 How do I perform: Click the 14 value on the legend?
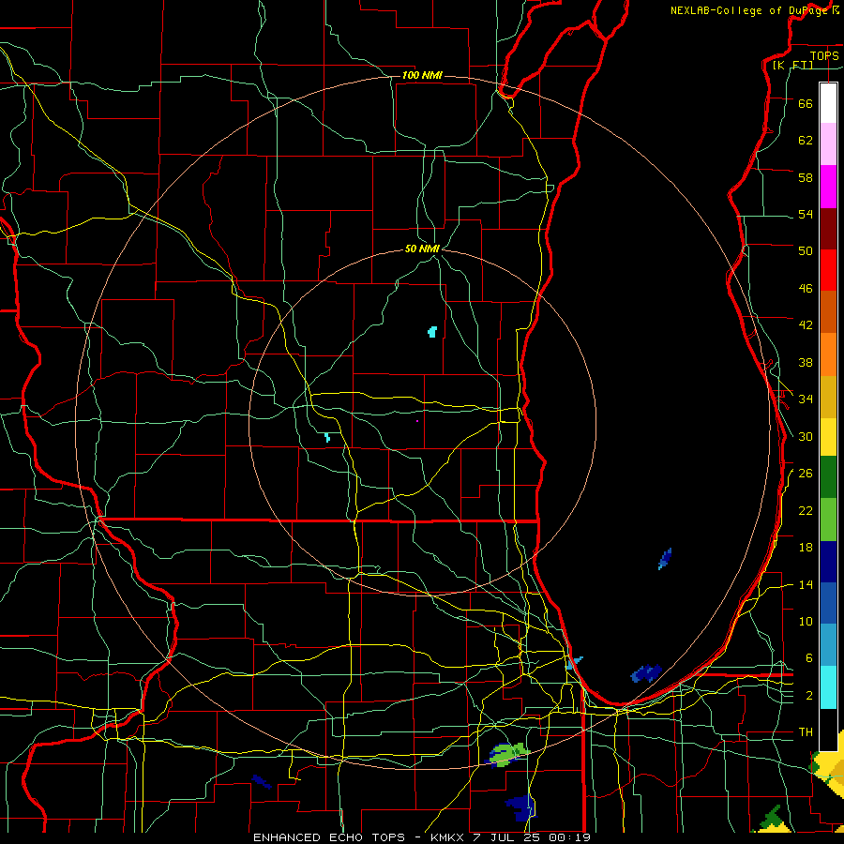806,584
